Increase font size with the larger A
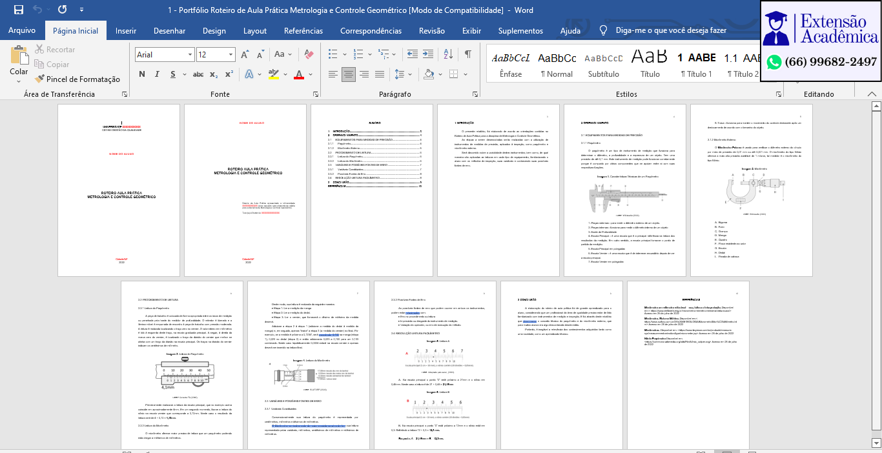The width and height of the screenshot is (882, 453). tap(245, 55)
